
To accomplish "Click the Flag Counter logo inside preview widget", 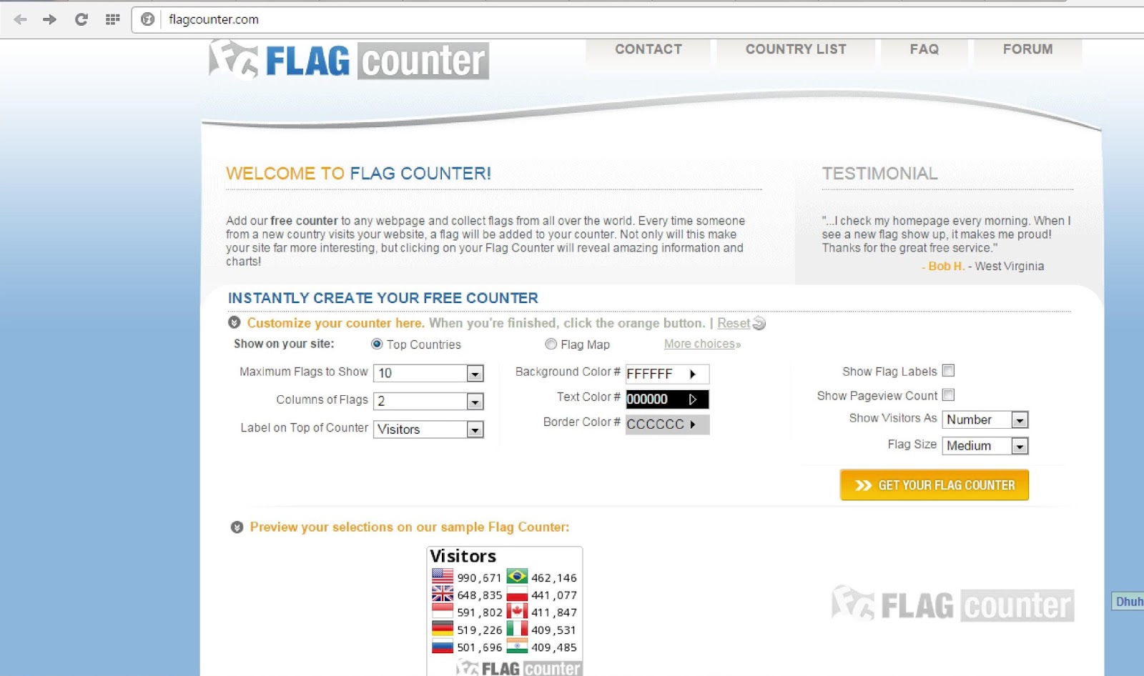I will click(519, 668).
